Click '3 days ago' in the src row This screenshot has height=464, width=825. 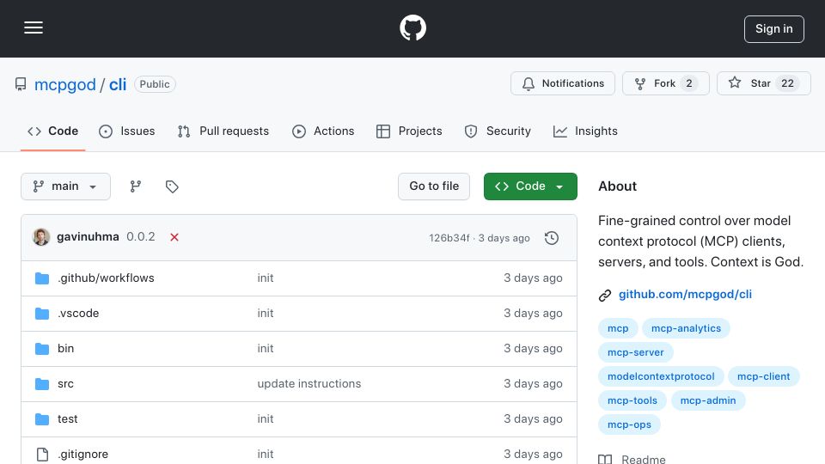[533, 383]
